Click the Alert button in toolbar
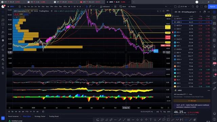Viewport: 217px width, 122px height. (x=123, y=6)
